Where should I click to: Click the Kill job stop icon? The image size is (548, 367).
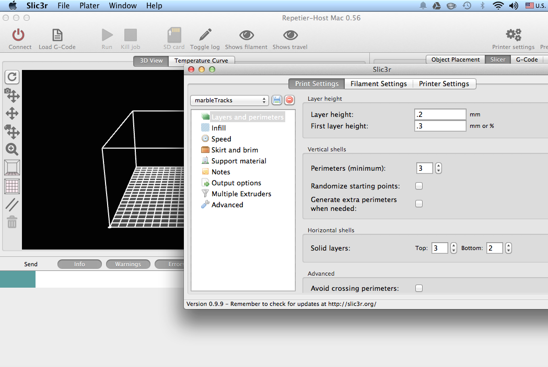tap(131, 35)
